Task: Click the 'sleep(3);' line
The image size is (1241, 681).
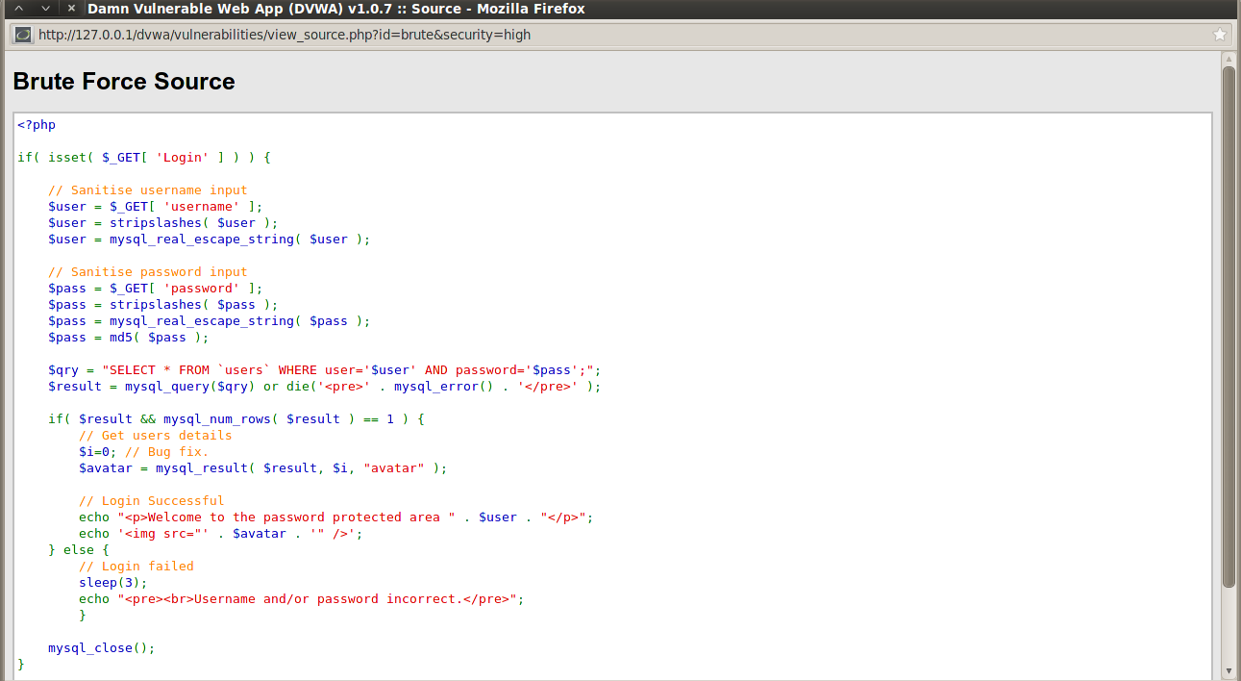Action: [113, 582]
